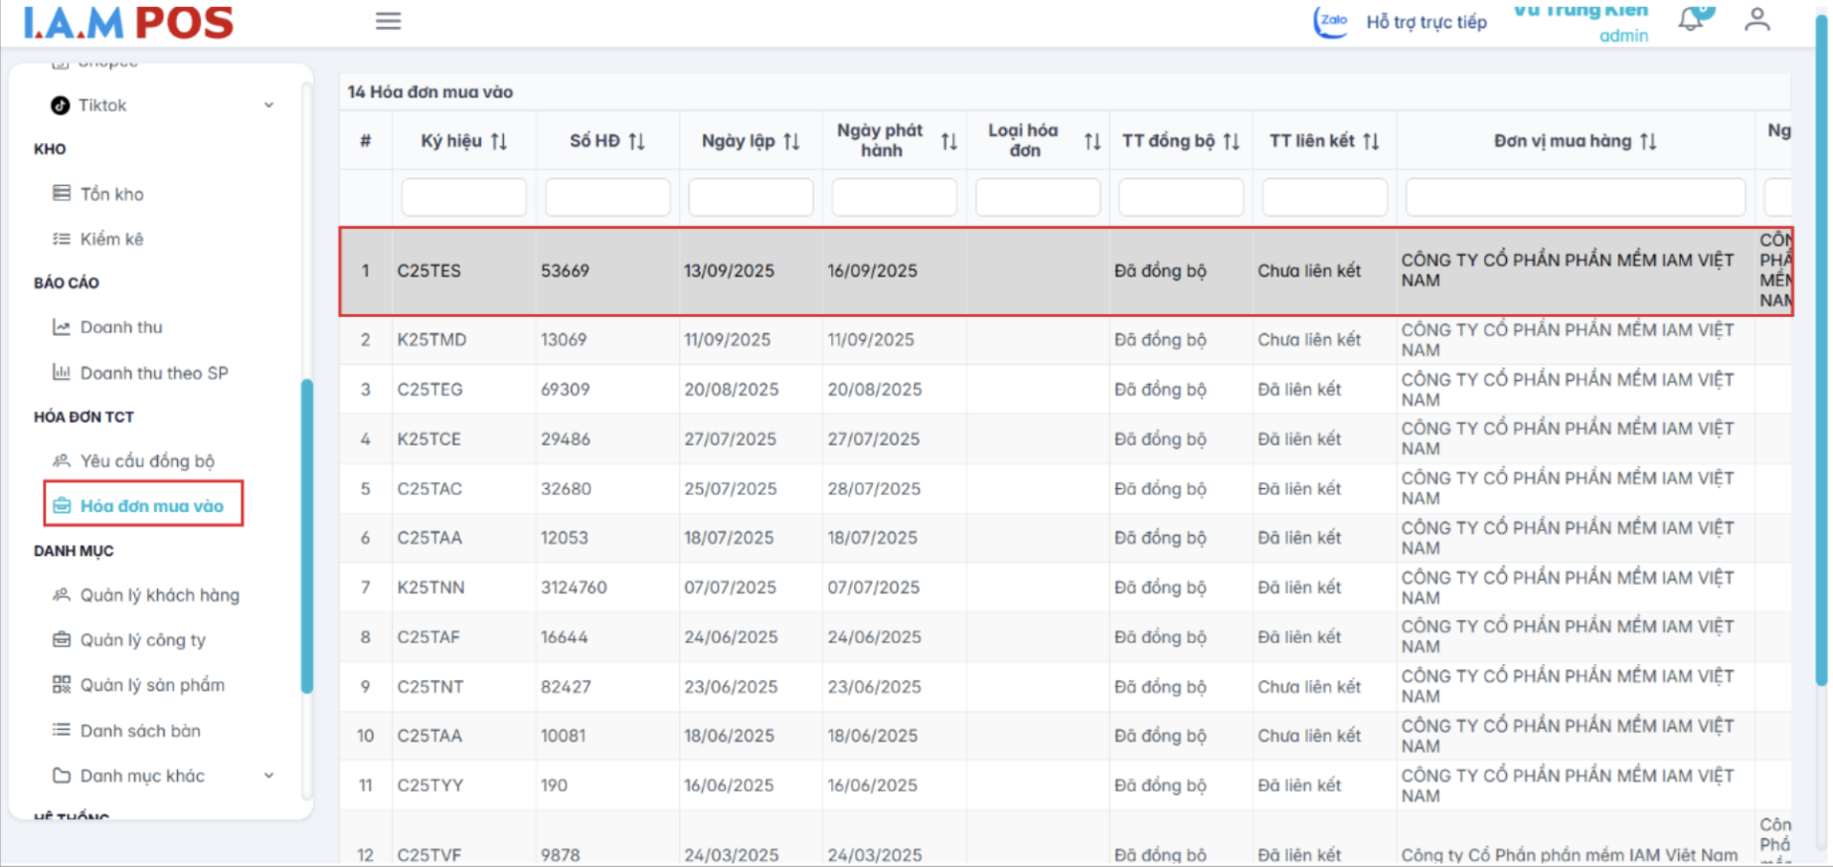Click the Danh sách bàn icon
This screenshot has width=1833, height=867.
pos(62,731)
